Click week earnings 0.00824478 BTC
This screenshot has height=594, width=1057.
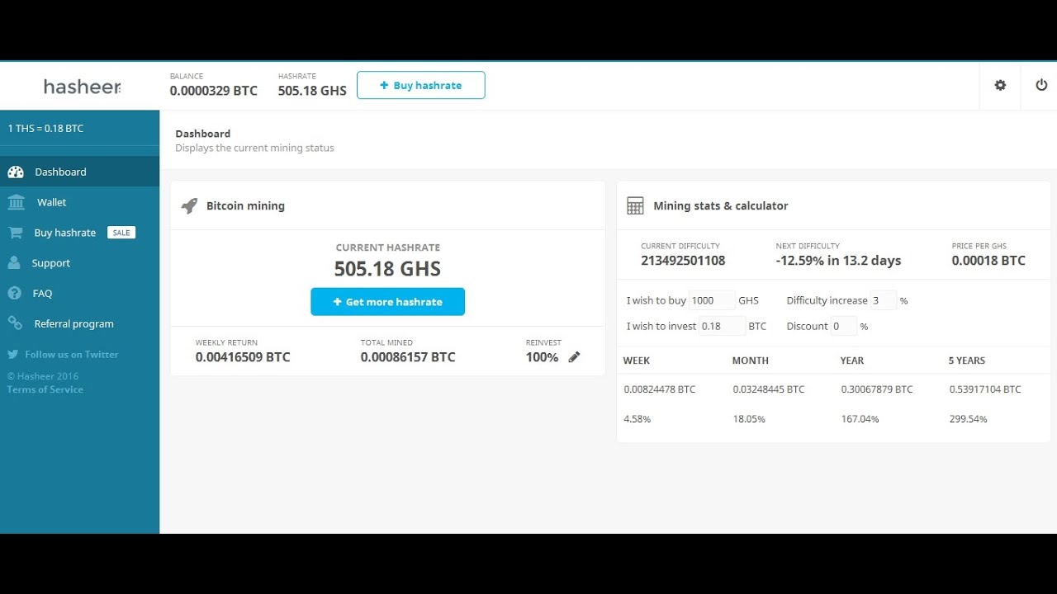(660, 389)
